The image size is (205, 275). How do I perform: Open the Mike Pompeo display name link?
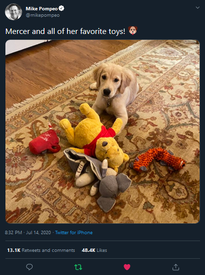click(41, 8)
